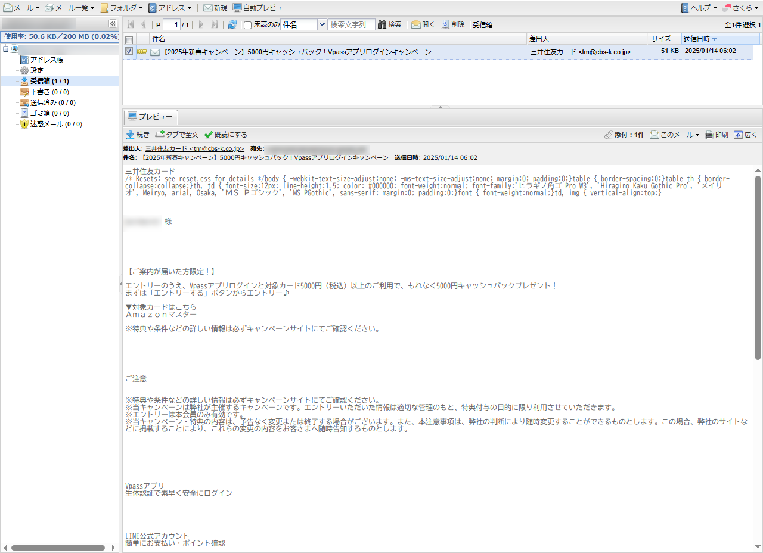Open アドレス帳 in the folder tree
The width and height of the screenshot is (763, 553).
[x=46, y=60]
